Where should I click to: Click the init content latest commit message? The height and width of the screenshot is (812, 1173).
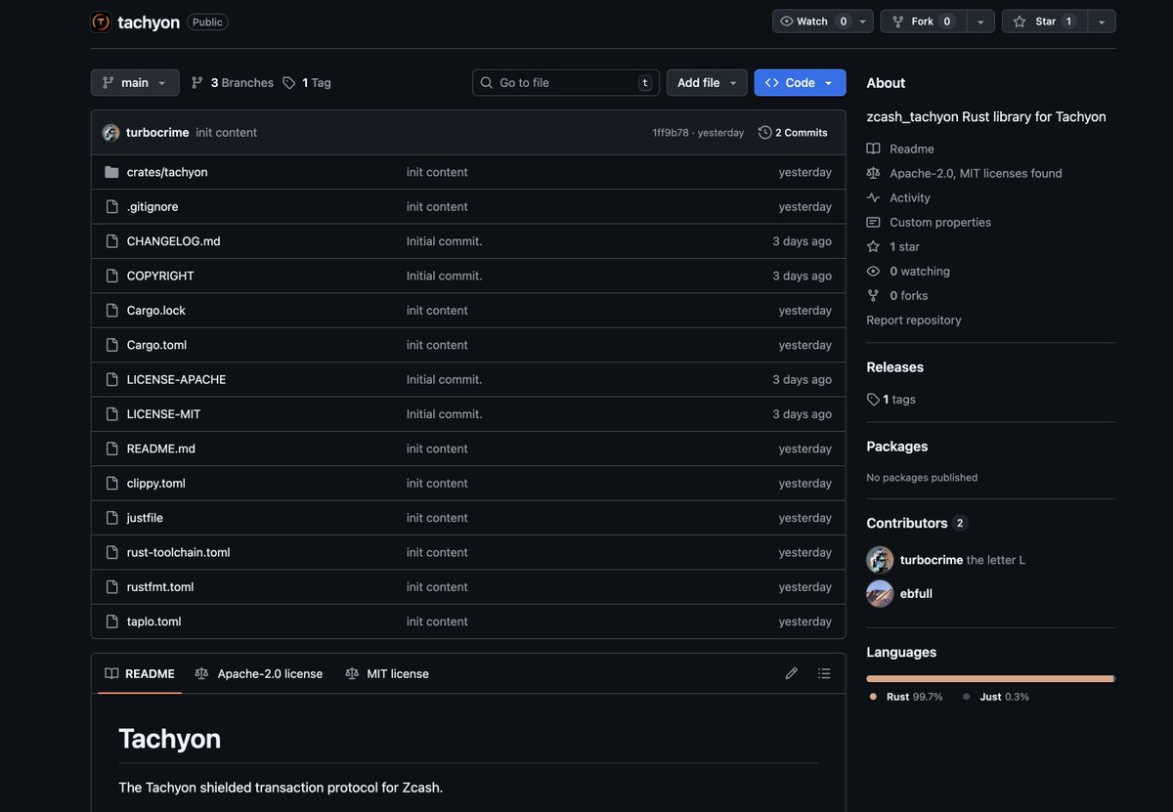pos(227,133)
